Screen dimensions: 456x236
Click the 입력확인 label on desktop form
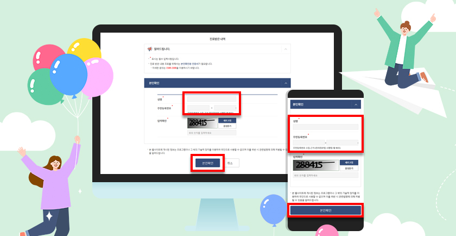tap(162, 121)
